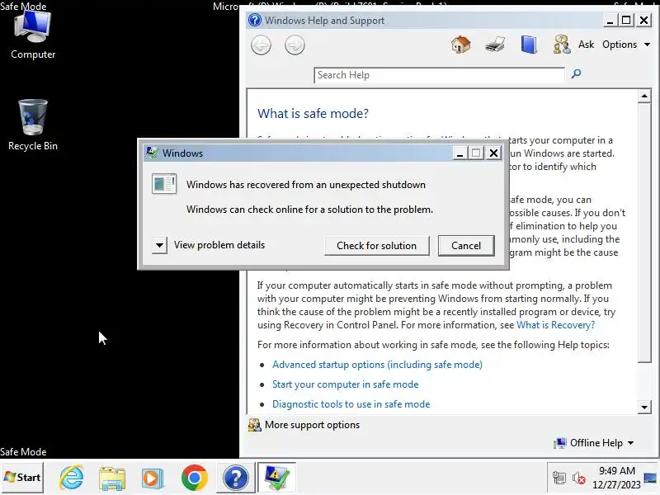The width and height of the screenshot is (660, 495).
Task: Click the Ask people icon in Help toolbar
Action: [562, 45]
